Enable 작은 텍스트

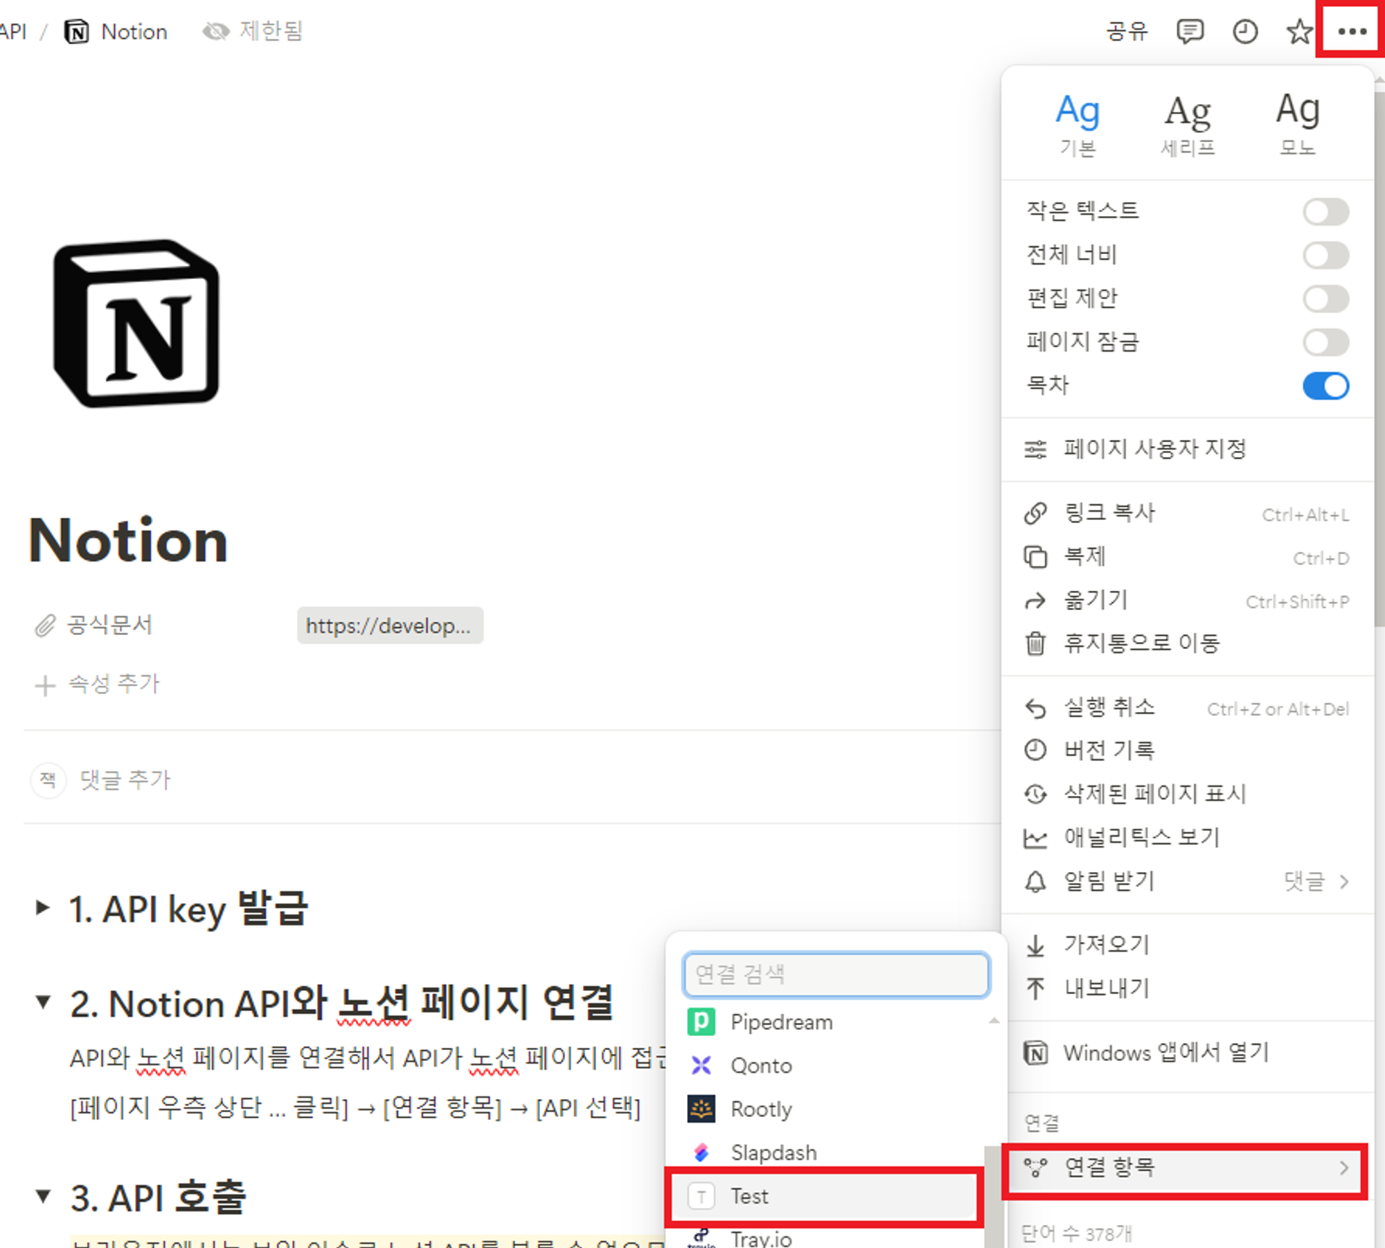point(1325,211)
